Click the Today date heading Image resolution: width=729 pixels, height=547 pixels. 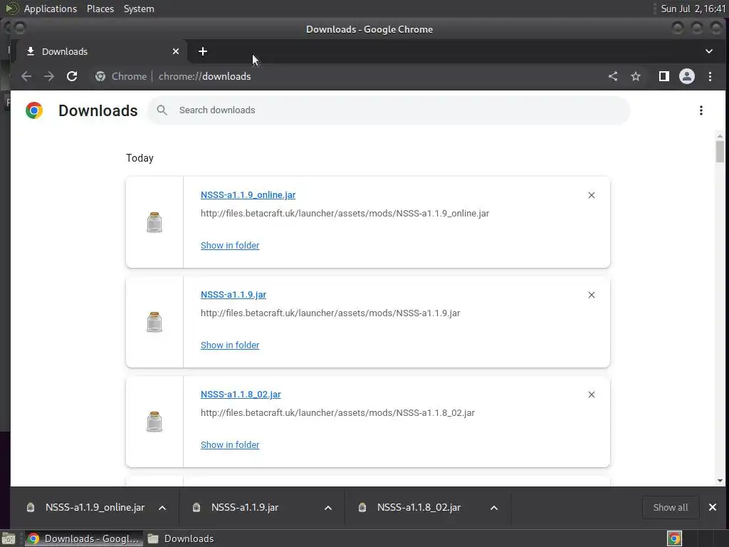[x=140, y=158]
